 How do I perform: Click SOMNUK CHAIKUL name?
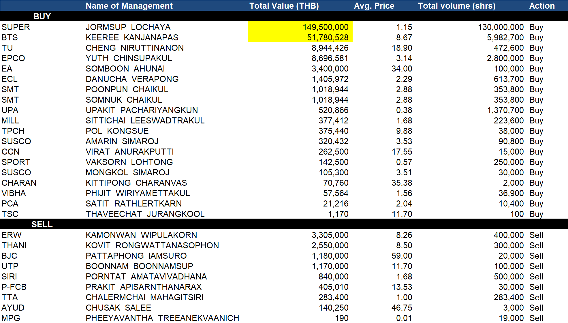click(124, 100)
